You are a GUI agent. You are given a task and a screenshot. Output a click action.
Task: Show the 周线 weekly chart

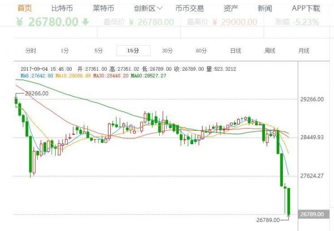(x=269, y=51)
